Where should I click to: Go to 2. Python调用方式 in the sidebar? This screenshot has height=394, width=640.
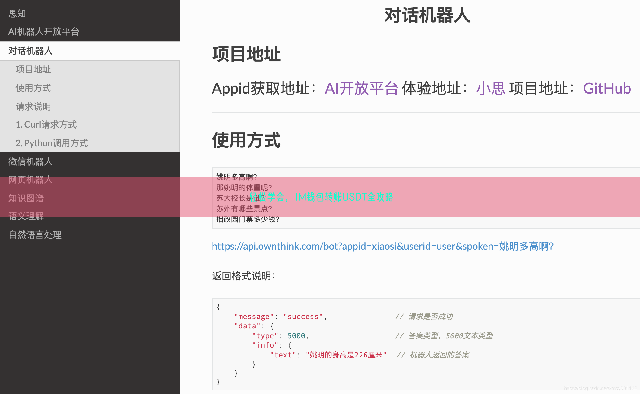52,143
